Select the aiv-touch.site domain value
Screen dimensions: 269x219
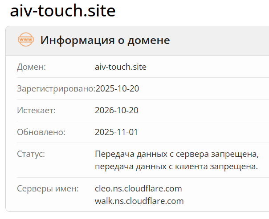121,67
